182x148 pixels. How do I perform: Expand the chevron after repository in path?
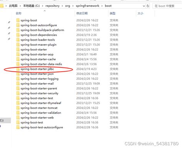coord(62,6)
